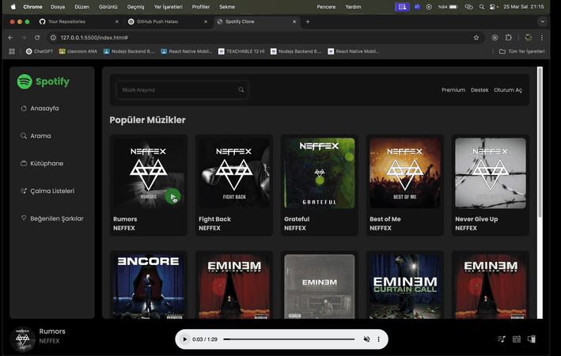Reload the page
The image size is (561, 356).
coord(37,37)
